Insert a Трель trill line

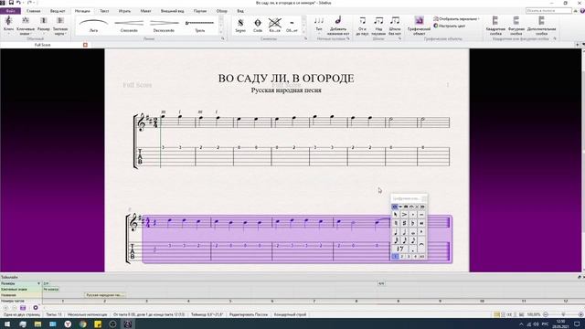(199, 25)
